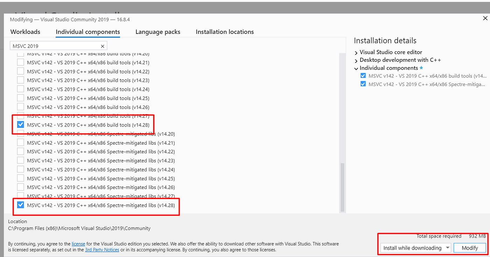Viewport: 490px width, 257px height.
Task: Uncheck Spectre-mitigated libs (v14.28) checkbox
Action: pos(21,205)
